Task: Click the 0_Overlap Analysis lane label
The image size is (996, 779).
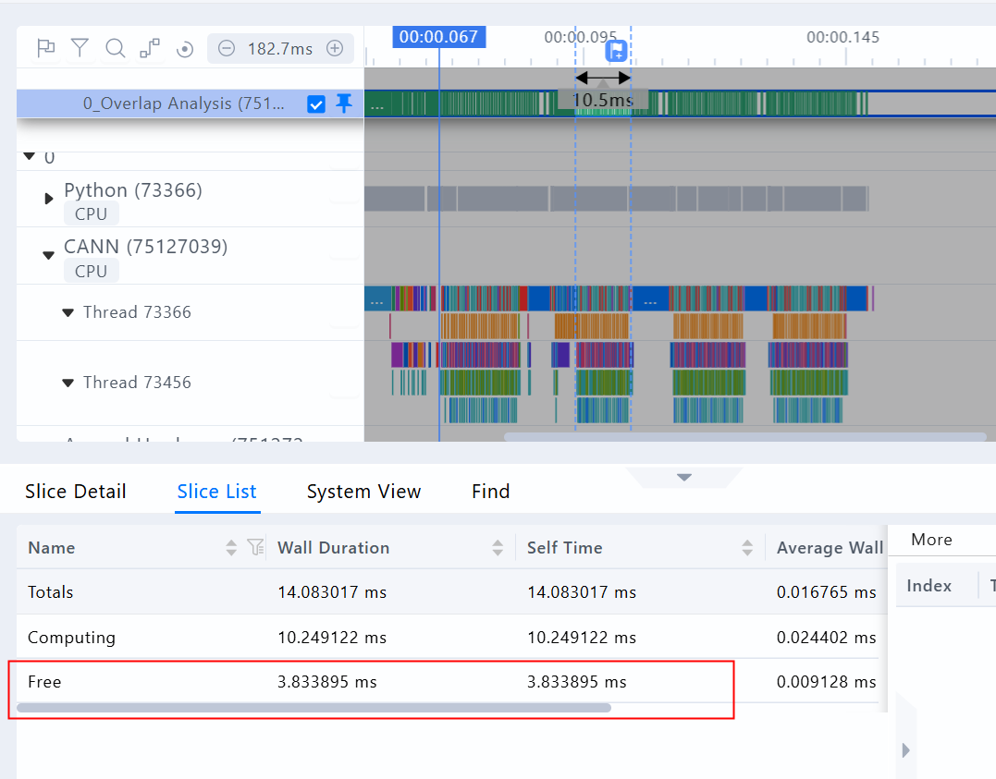Action: [x=184, y=103]
